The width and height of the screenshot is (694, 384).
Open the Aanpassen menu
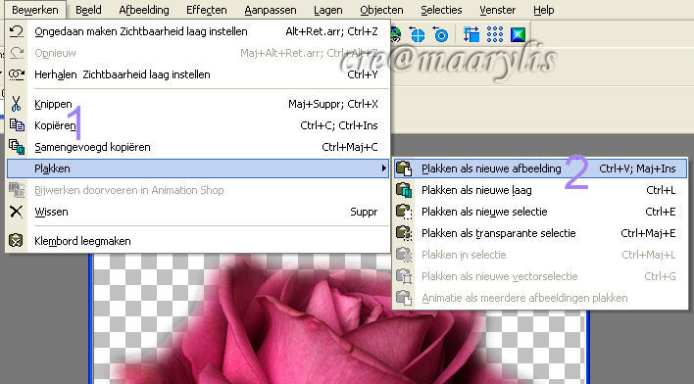(x=270, y=10)
